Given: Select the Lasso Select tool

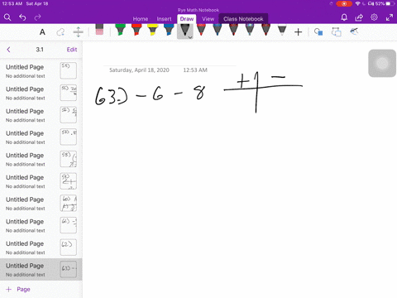Looking at the screenshot, I should click(60, 32).
